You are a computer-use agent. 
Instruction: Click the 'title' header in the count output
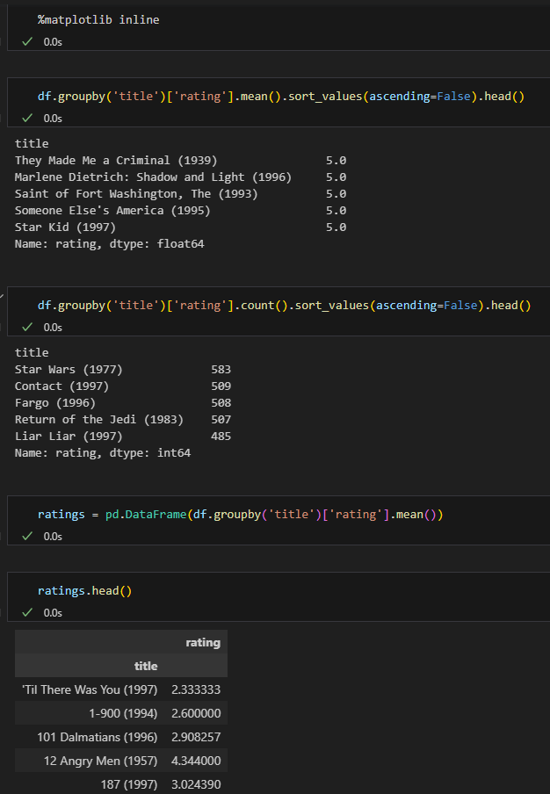click(x=32, y=353)
